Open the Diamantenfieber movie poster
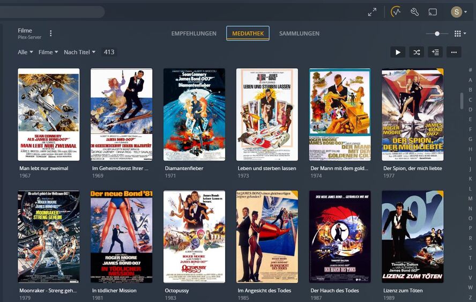This screenshot has height=302, width=476. [x=194, y=115]
